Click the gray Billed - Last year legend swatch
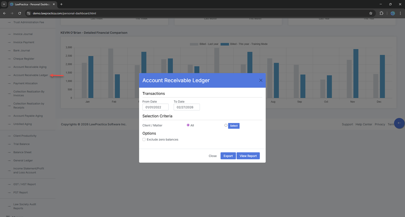Image resolution: width=405 pixels, height=217 pixels. pyautogui.click(x=194, y=44)
